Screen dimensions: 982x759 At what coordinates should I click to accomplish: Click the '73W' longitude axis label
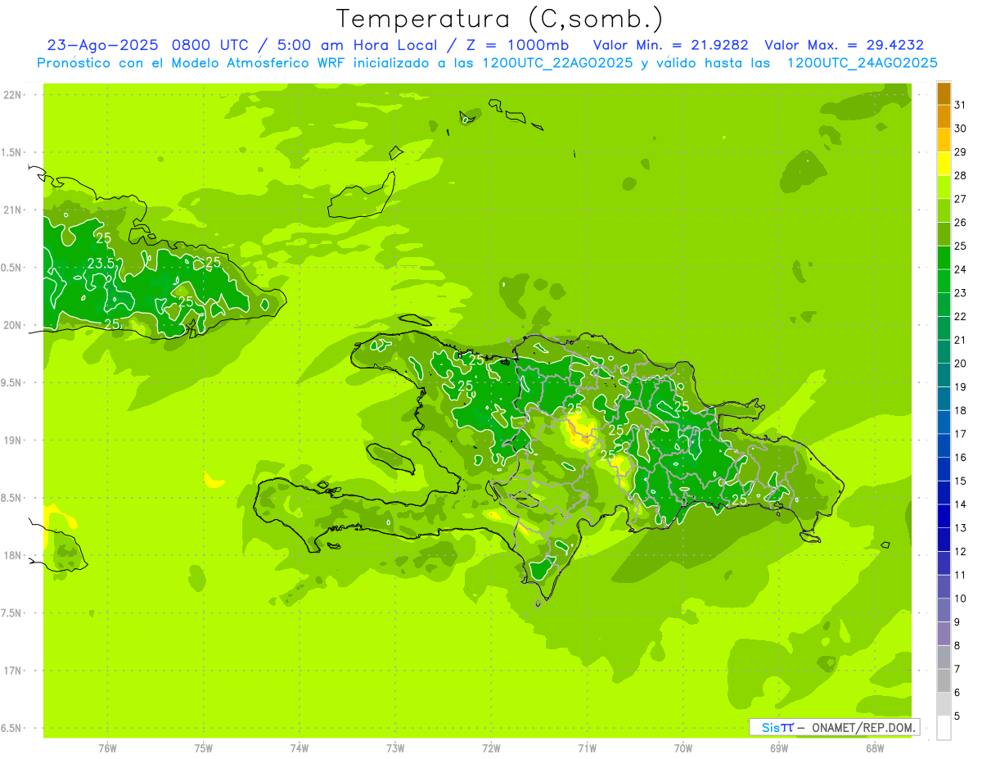(x=395, y=748)
